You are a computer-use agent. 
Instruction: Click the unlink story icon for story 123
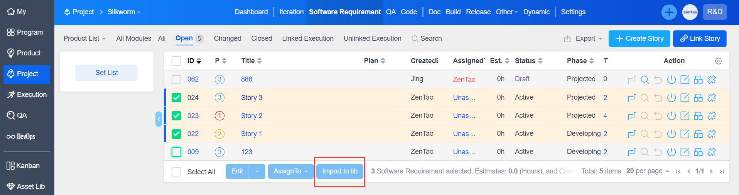tap(712, 152)
